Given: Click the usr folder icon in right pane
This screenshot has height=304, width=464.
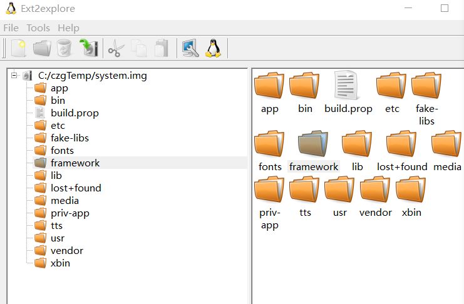Looking at the screenshot, I should pyautogui.click(x=339, y=190).
